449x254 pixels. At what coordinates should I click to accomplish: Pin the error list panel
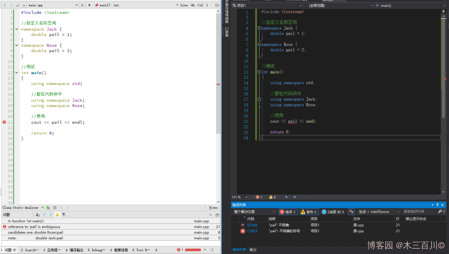tap(437, 205)
